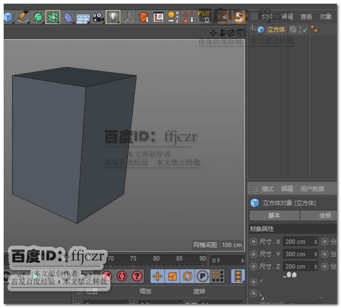Select the spline pen tool
This screenshot has height=308, width=341.
23,17
